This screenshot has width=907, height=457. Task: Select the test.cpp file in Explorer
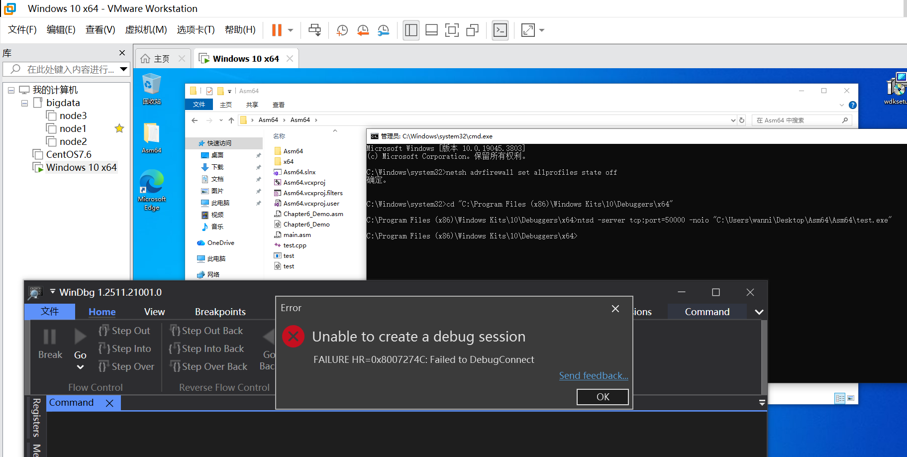click(x=295, y=245)
